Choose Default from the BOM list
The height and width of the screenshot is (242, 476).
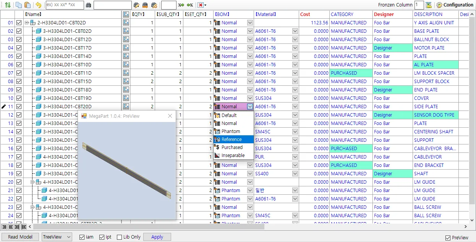(x=233, y=115)
